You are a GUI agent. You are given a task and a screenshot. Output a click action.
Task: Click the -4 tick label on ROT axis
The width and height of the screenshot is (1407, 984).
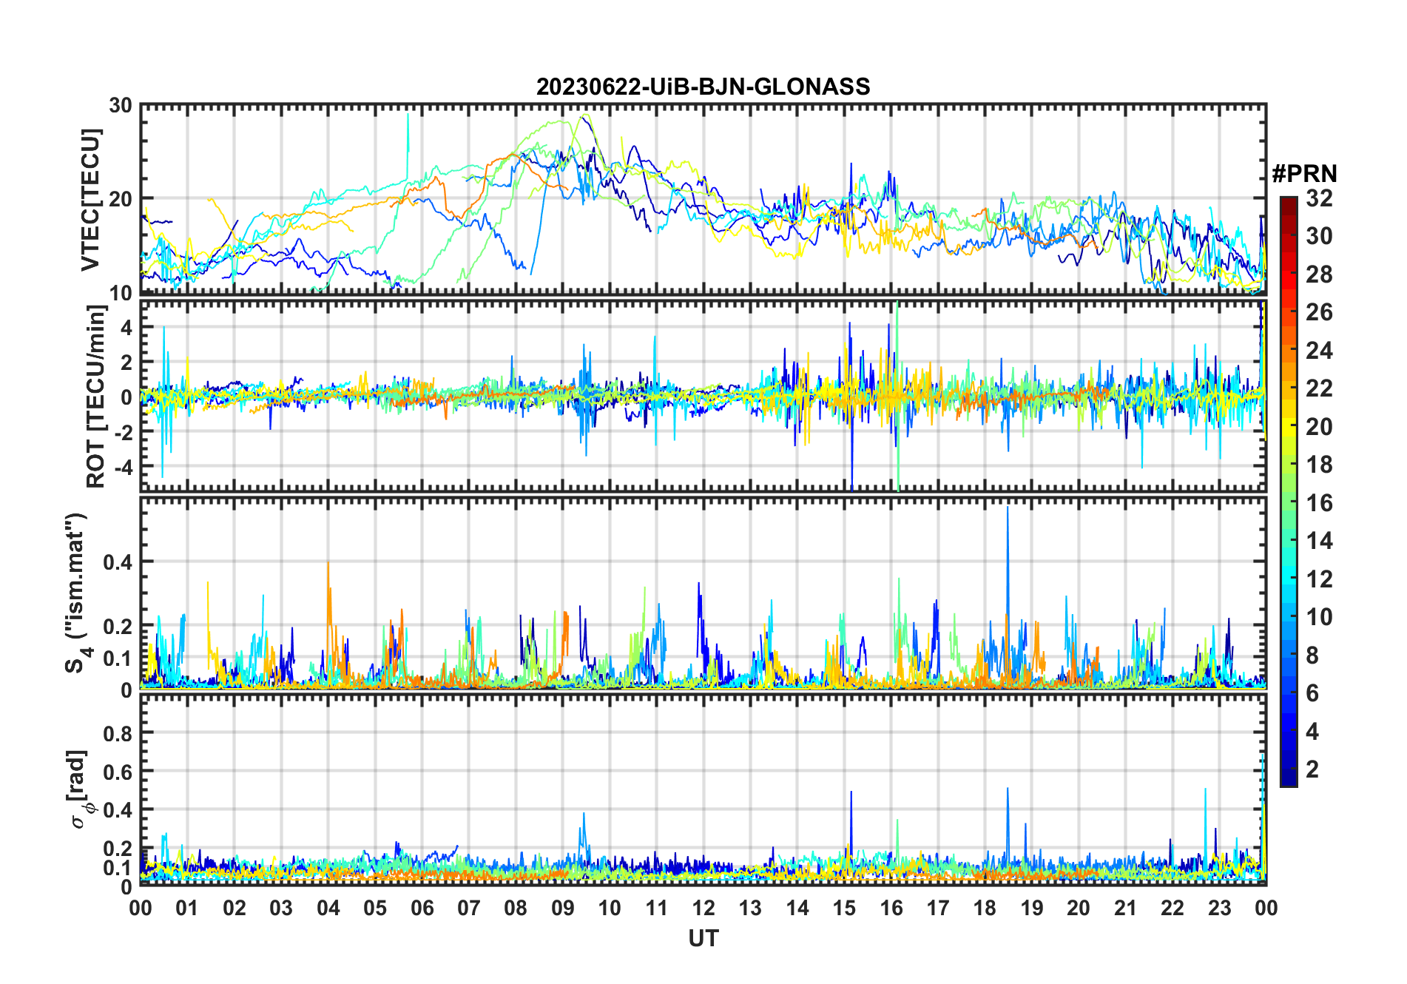click(x=121, y=468)
